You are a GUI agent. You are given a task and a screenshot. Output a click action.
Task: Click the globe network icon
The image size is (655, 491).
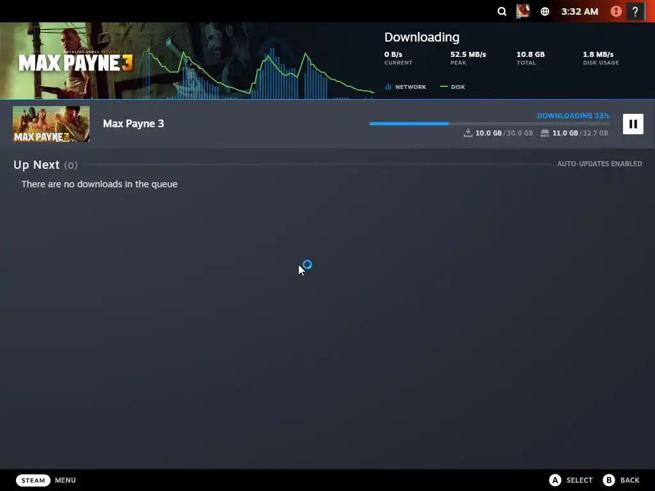coord(545,12)
